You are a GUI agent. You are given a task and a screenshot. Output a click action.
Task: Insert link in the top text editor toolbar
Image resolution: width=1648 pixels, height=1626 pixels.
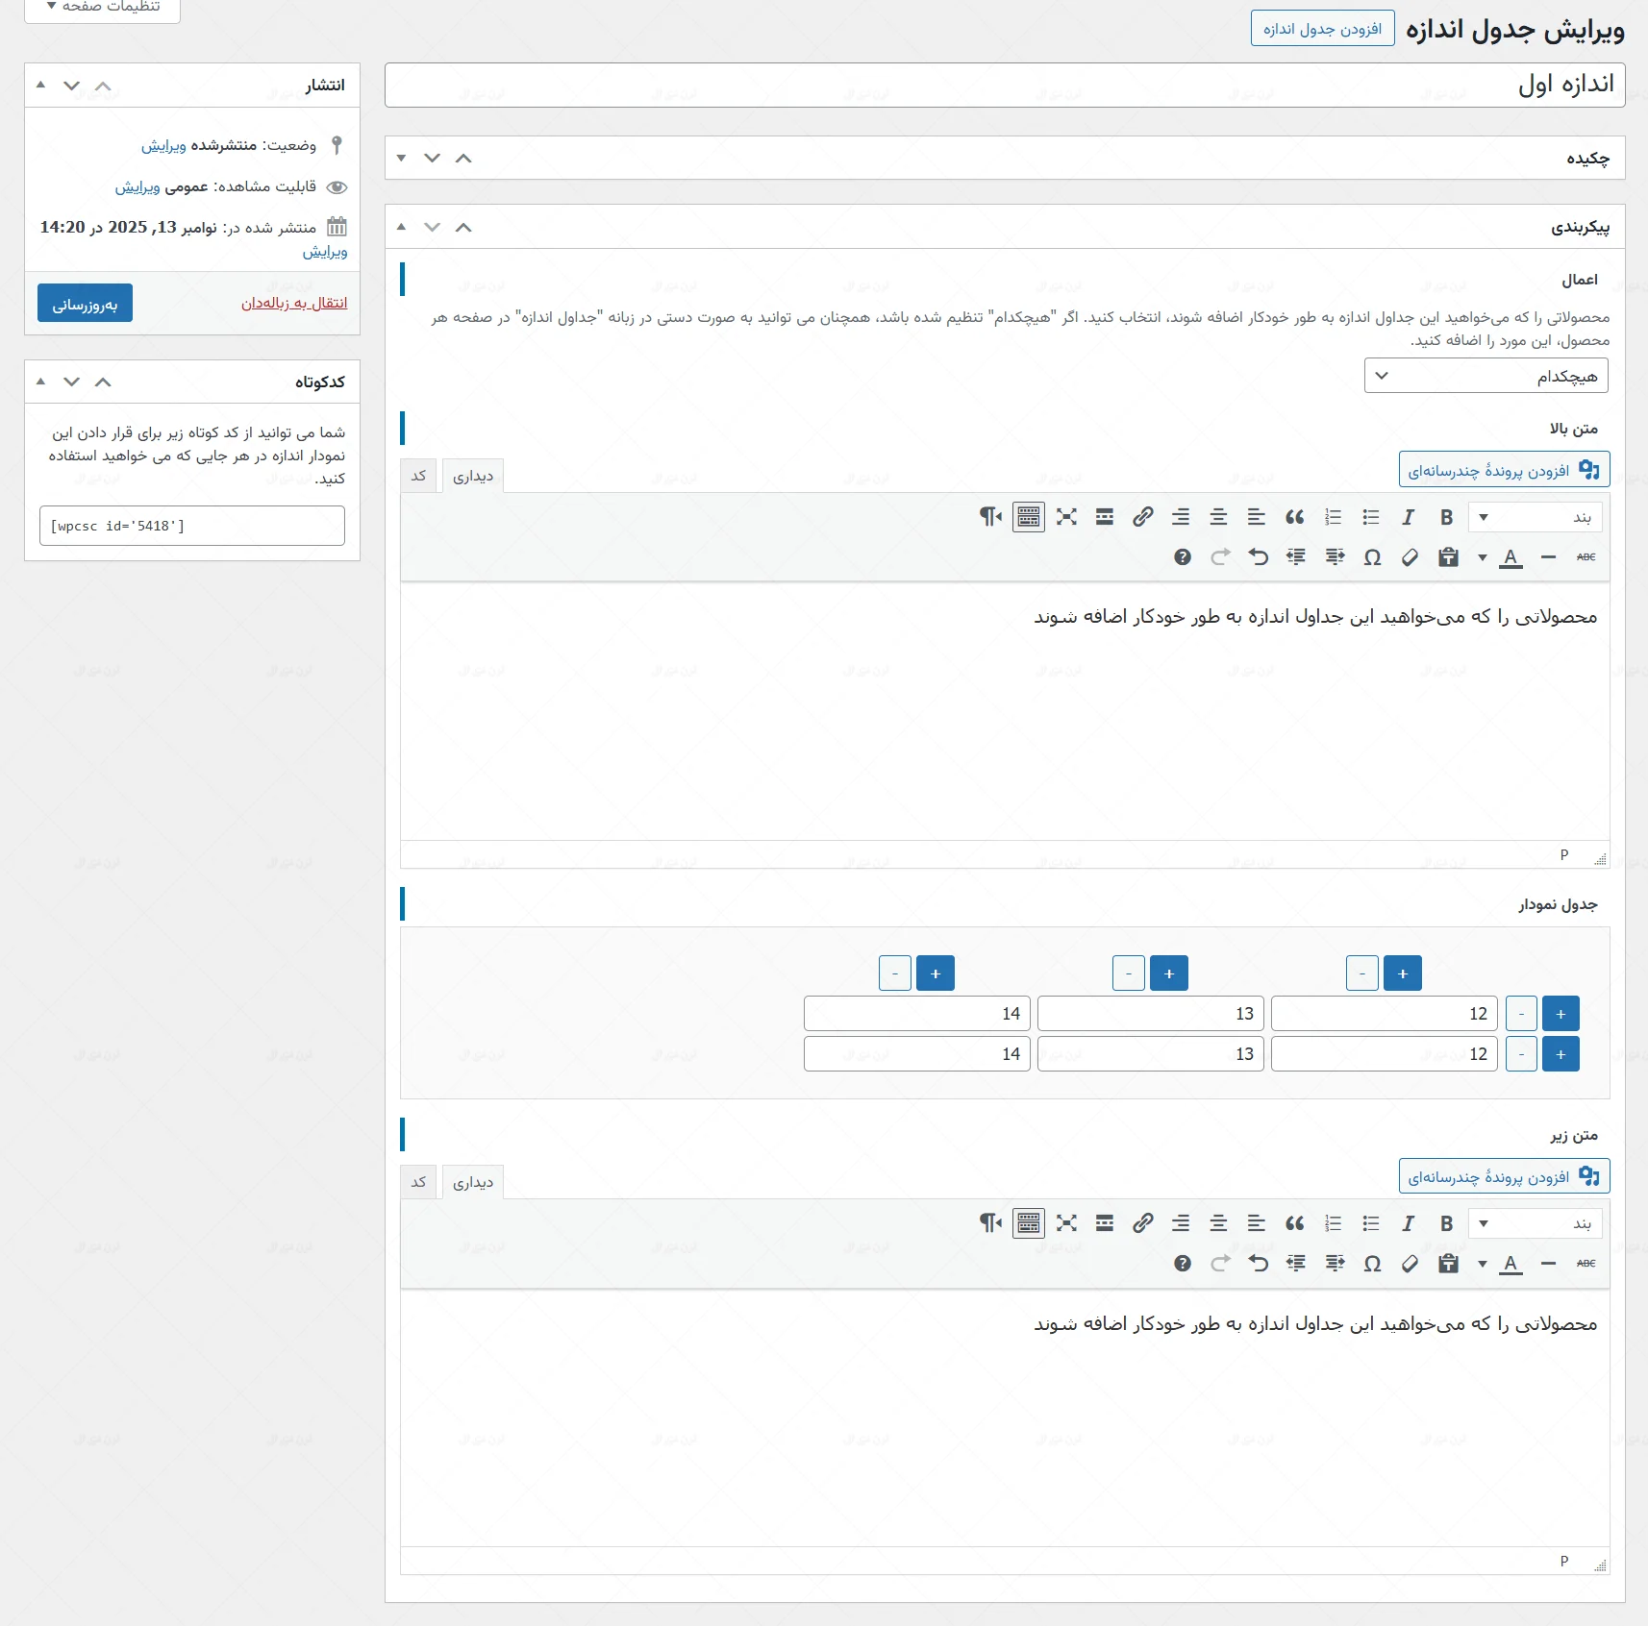point(1142,518)
